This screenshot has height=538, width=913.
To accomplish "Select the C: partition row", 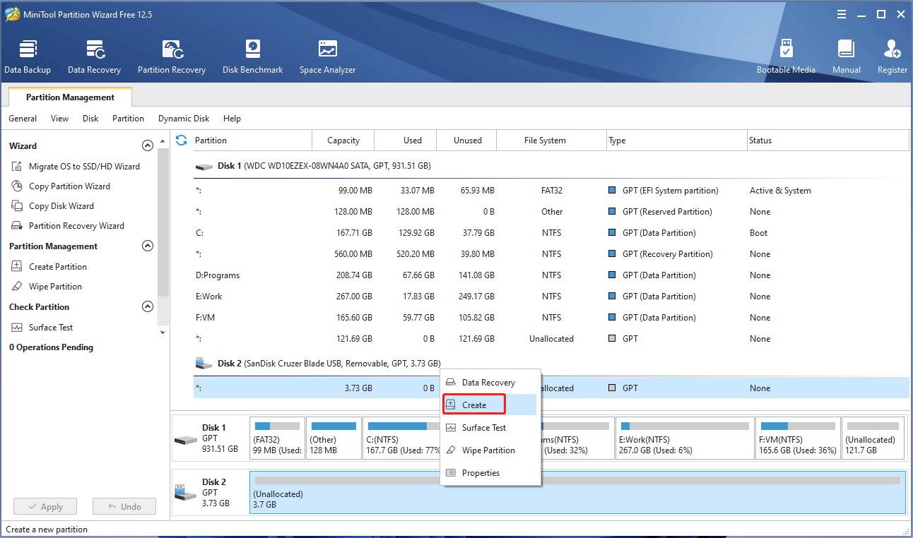I will click(x=551, y=233).
